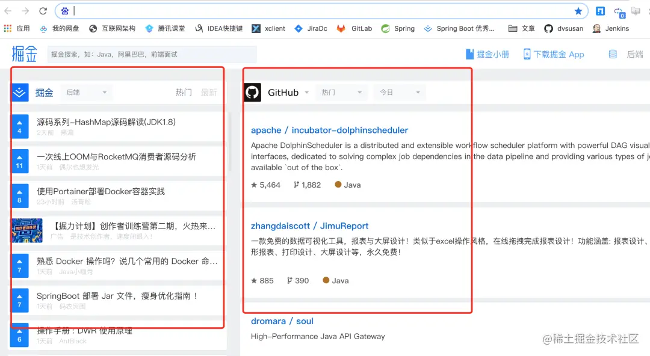
Task: Open the 热门 dropdown in GitHub panel
Action: pyautogui.click(x=341, y=92)
